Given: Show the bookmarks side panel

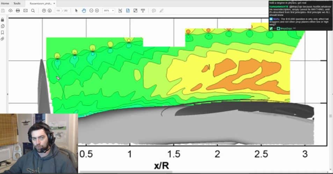Looking at the screenshot, I should [3, 32].
